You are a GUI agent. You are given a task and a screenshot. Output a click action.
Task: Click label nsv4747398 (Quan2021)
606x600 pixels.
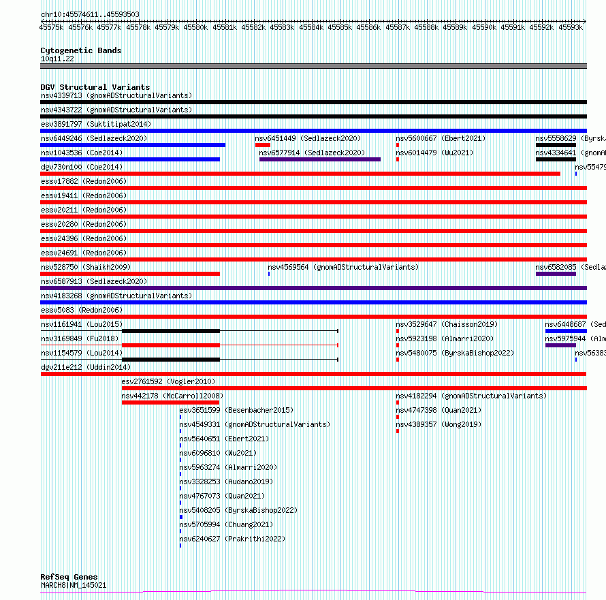pos(438,410)
